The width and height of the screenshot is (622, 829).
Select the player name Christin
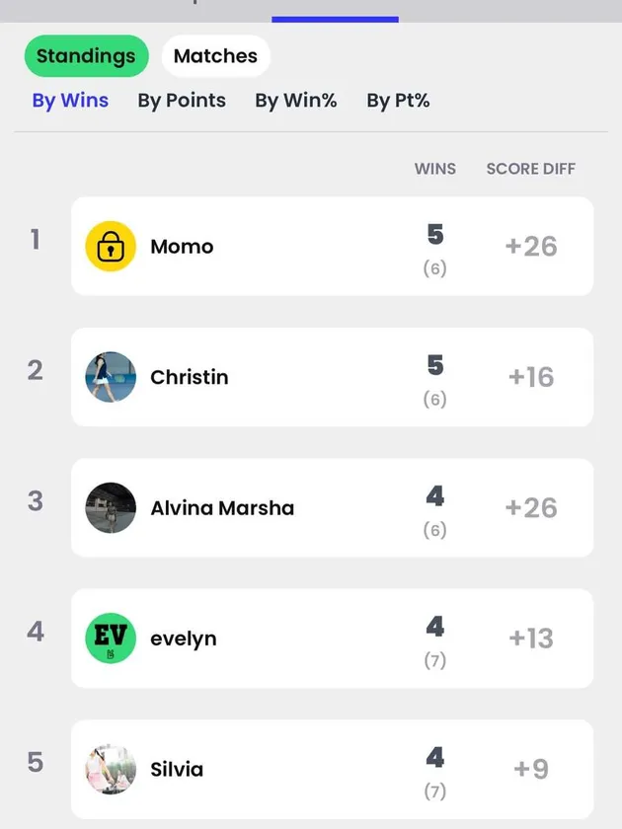(190, 377)
